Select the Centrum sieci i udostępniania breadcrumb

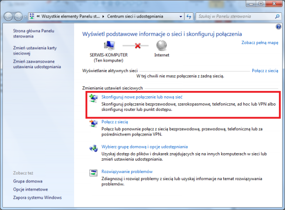pos(135,16)
